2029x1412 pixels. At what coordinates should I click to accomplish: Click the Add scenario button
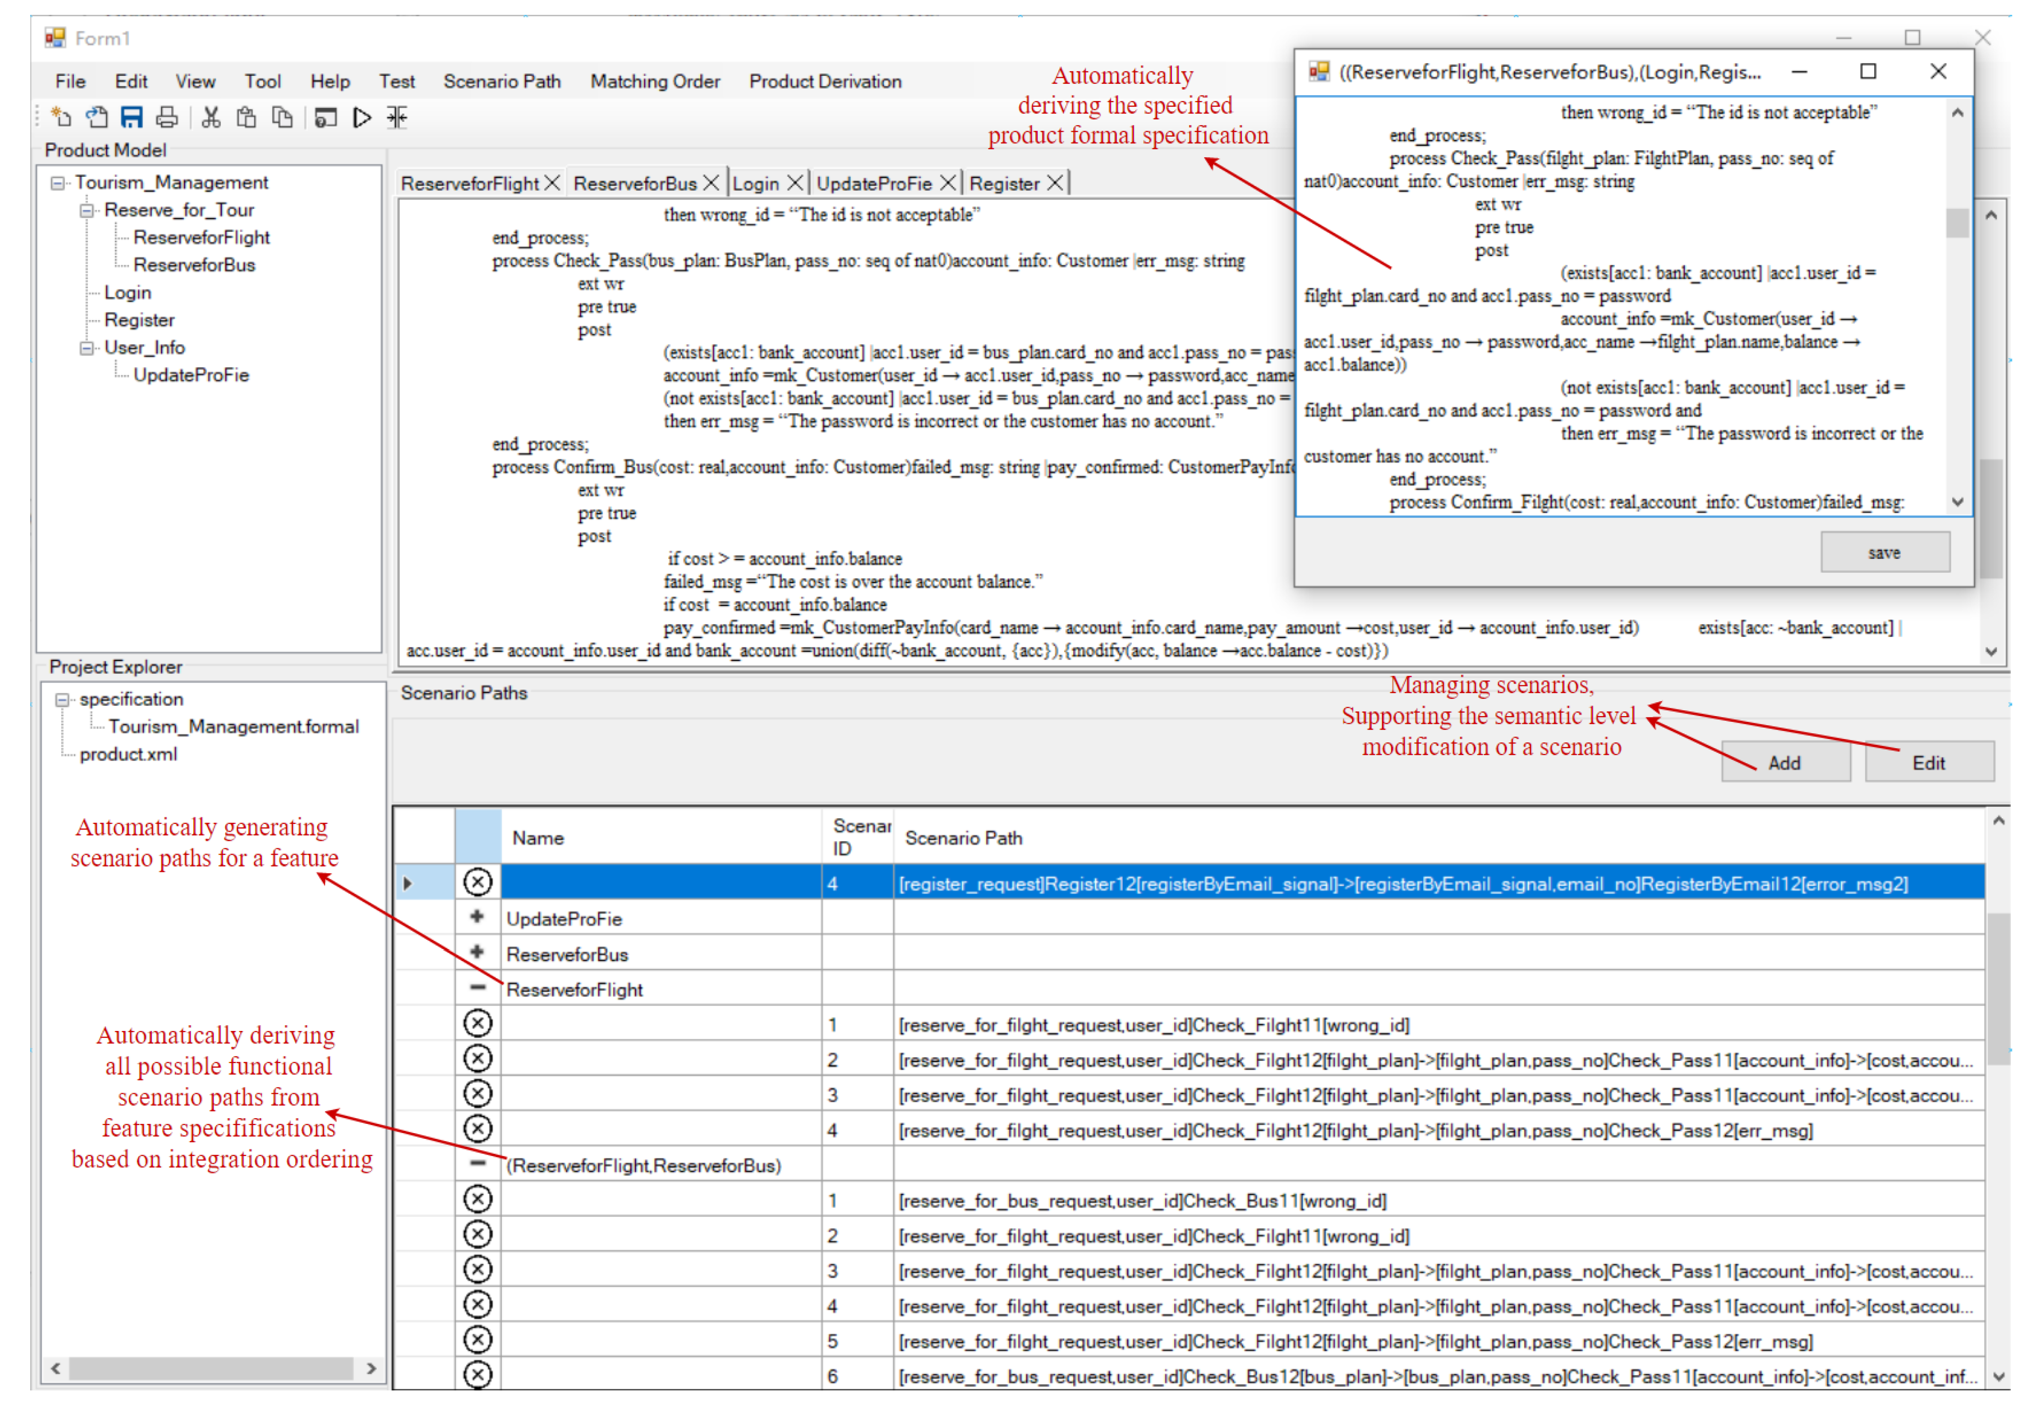tap(1784, 763)
